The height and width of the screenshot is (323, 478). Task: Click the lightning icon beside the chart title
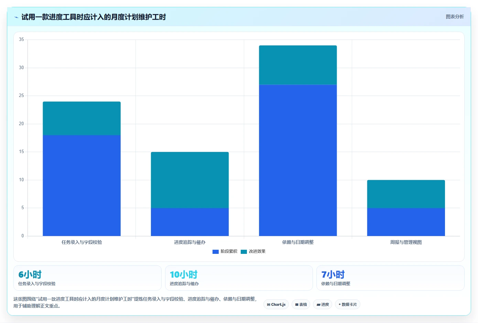coord(16,17)
